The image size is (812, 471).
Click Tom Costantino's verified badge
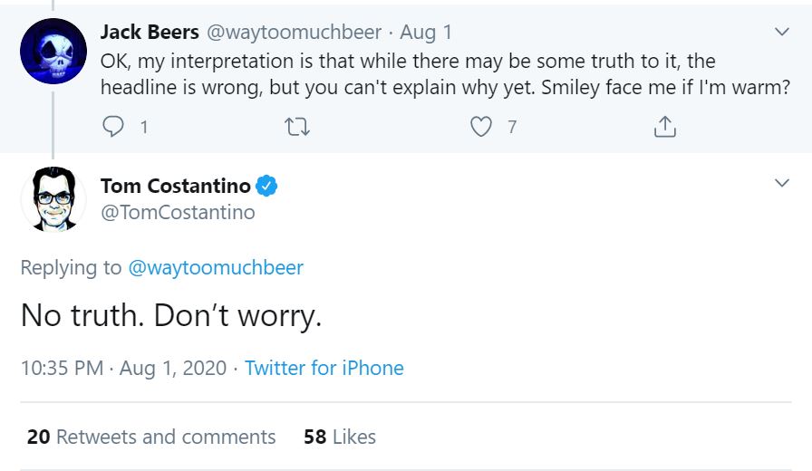266,187
